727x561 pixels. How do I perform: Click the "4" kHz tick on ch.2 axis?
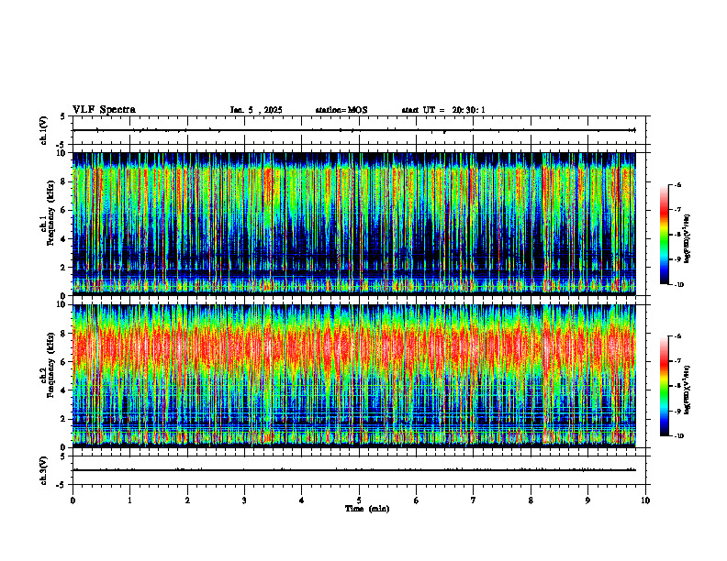tap(64, 390)
